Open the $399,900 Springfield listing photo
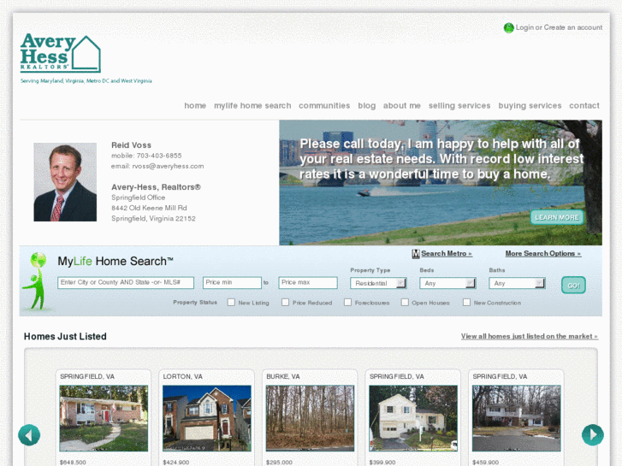 pos(413,418)
